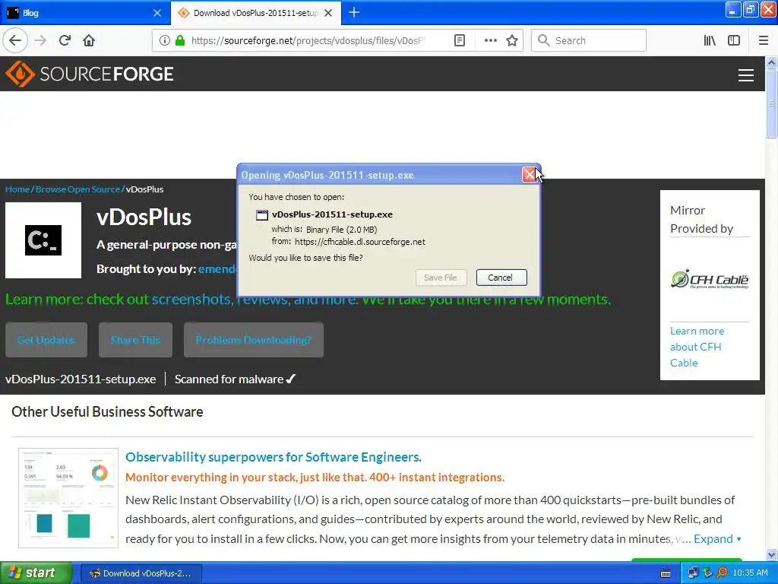
Task: Click the Get Updates button
Action: point(46,340)
